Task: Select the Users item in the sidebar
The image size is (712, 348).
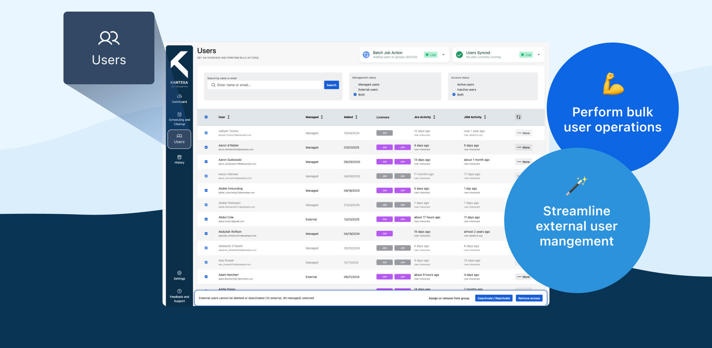Action: point(179,139)
